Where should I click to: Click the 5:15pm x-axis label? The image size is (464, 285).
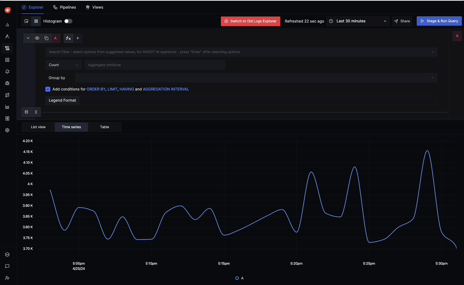(224, 263)
